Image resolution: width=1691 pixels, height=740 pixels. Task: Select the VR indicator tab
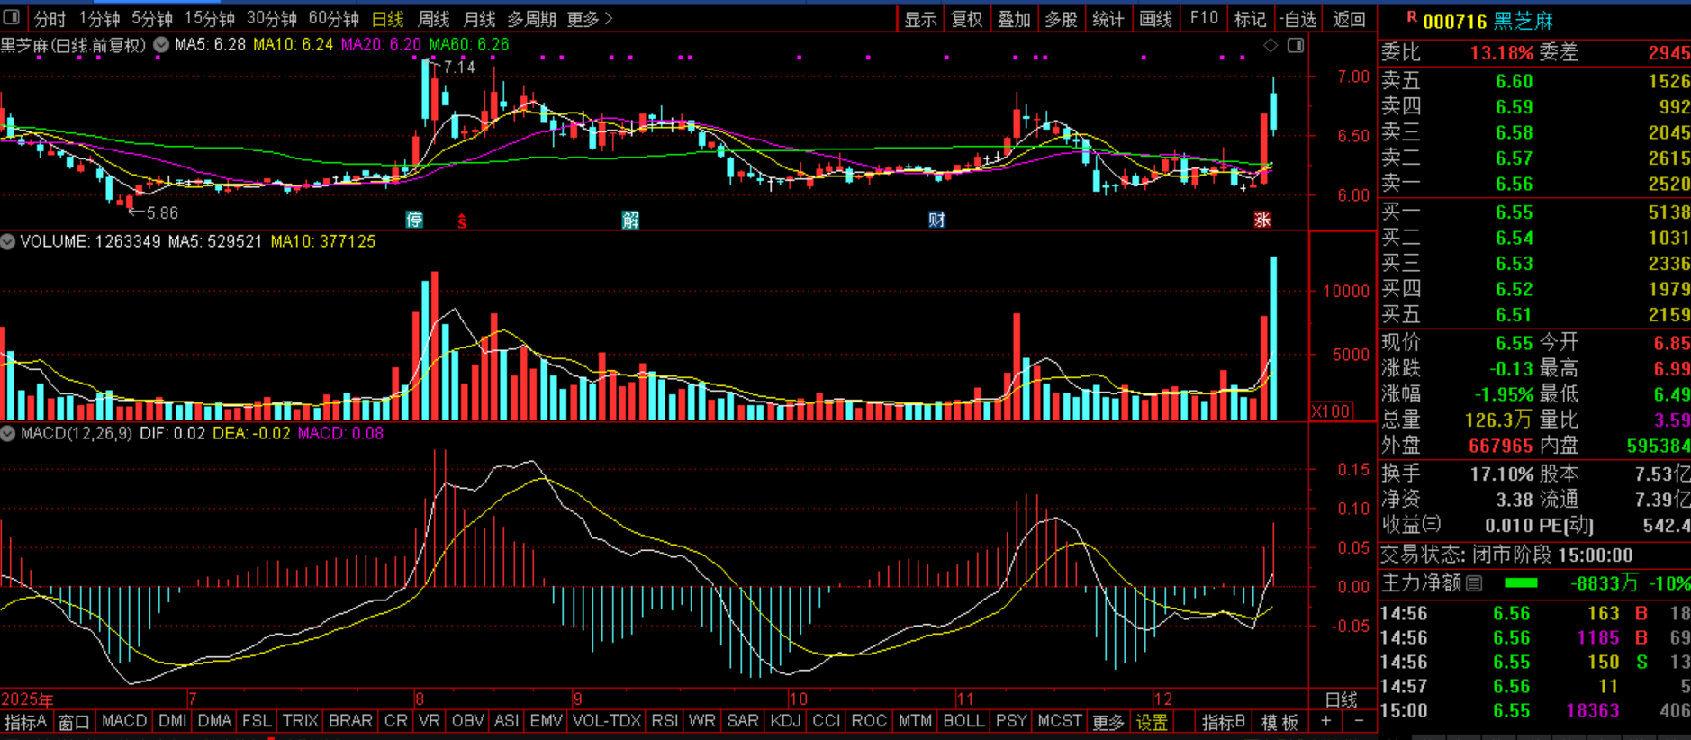pyautogui.click(x=430, y=721)
